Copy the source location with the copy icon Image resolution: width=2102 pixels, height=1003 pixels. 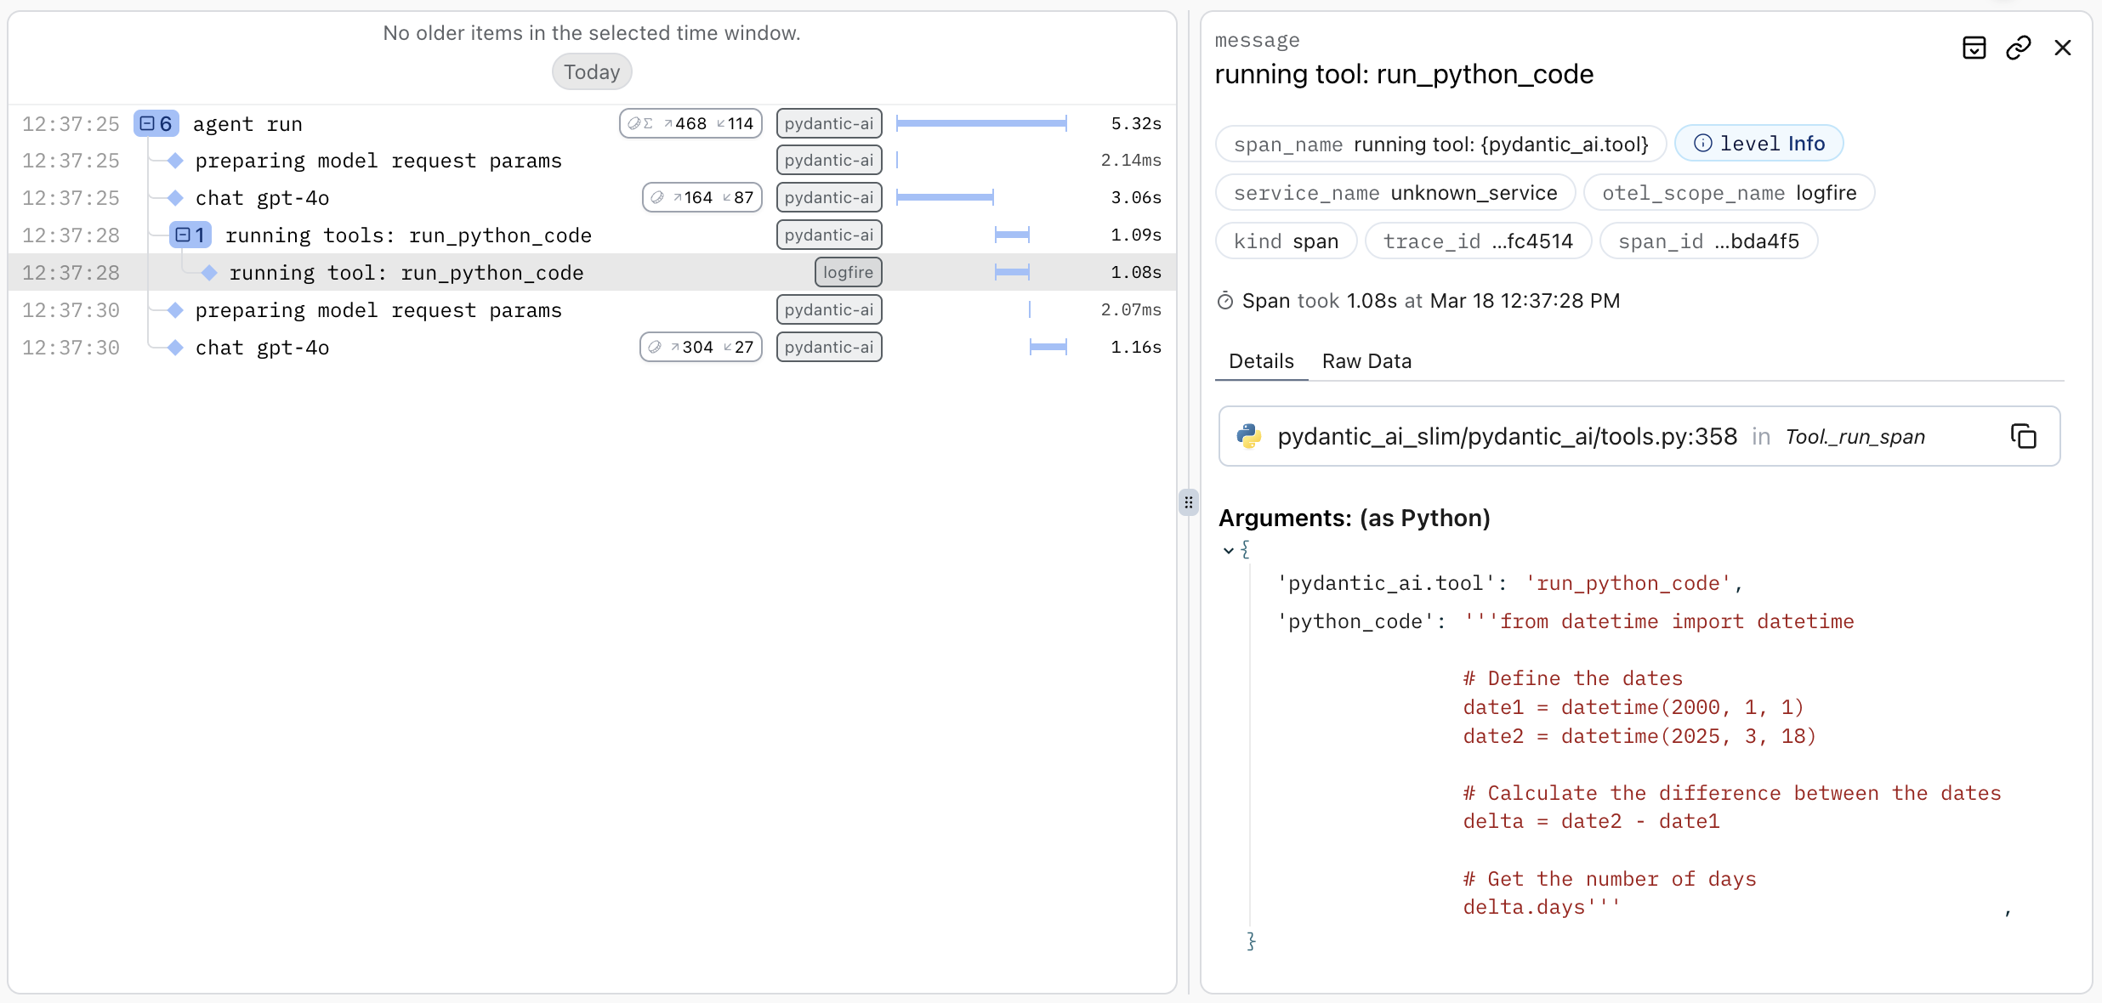(2024, 435)
